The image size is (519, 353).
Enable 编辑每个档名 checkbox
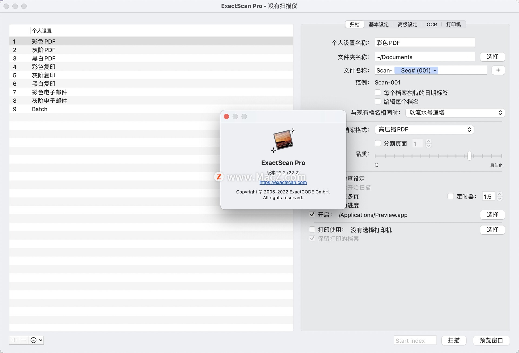click(x=378, y=102)
